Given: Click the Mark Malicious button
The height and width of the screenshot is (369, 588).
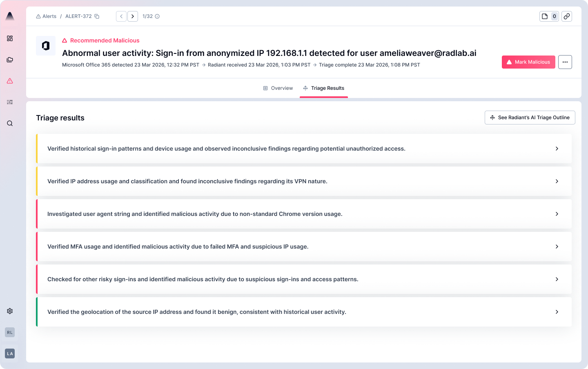Looking at the screenshot, I should 528,62.
